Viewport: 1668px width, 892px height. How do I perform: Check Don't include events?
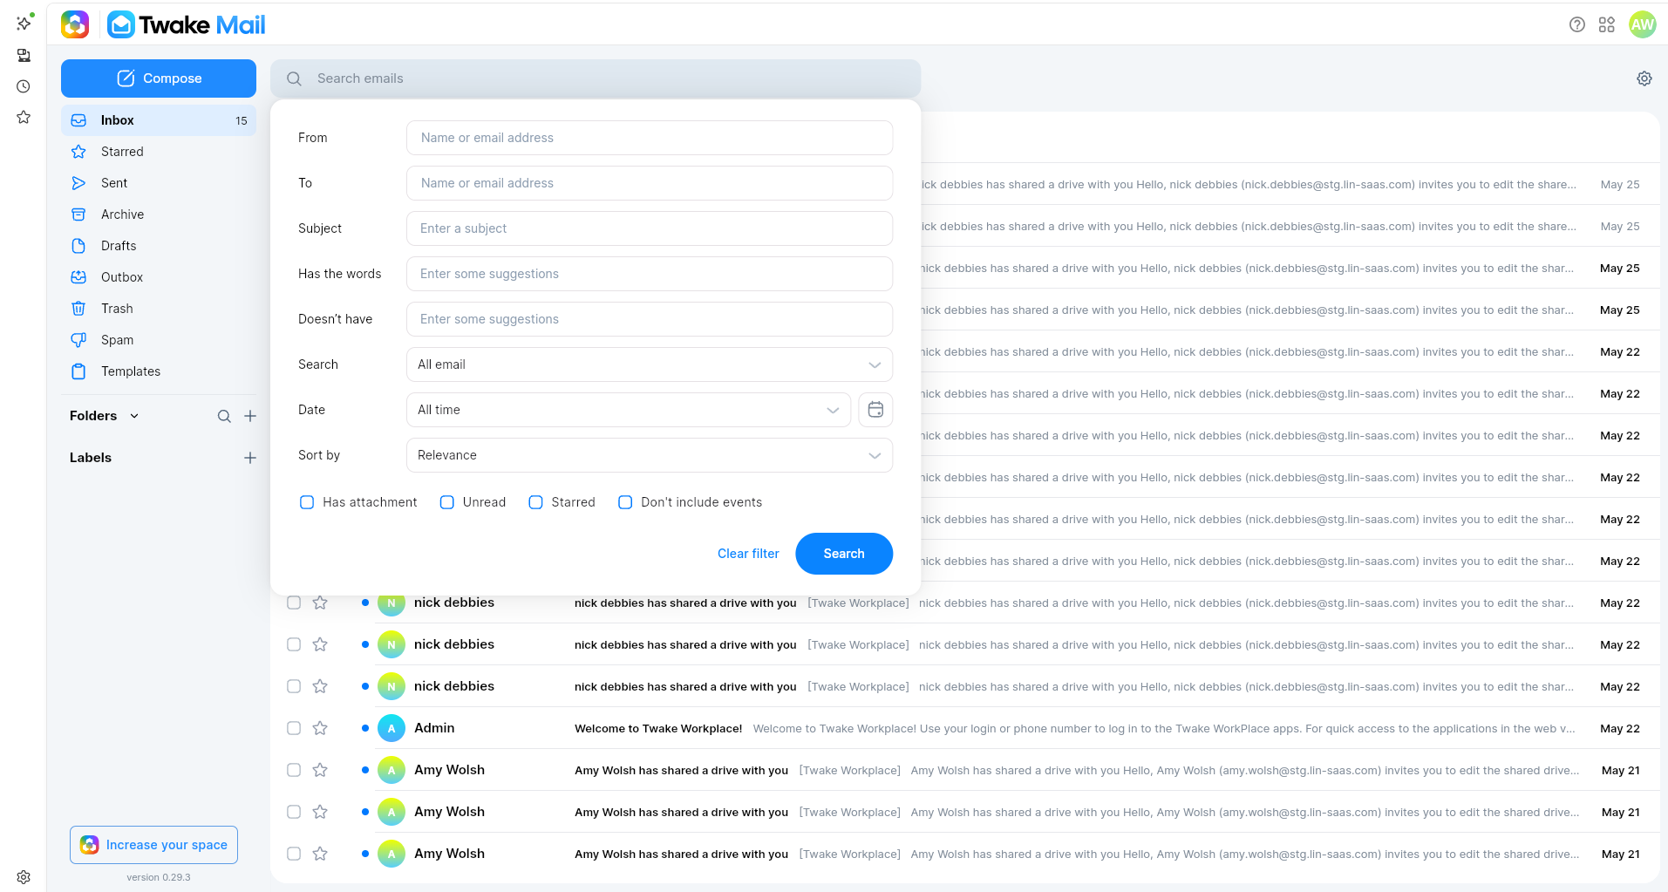[x=625, y=502]
